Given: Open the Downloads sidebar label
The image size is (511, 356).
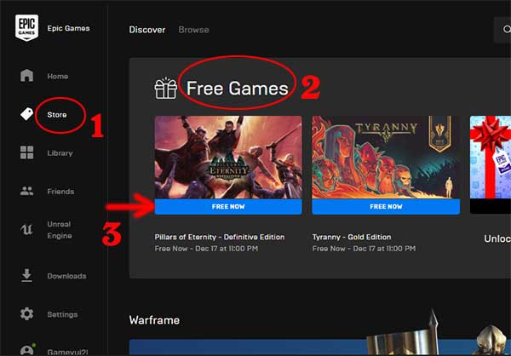Looking at the screenshot, I should pos(66,276).
